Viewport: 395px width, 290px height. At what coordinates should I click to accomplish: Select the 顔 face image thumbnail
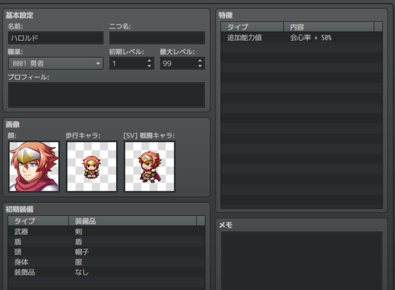(34, 166)
